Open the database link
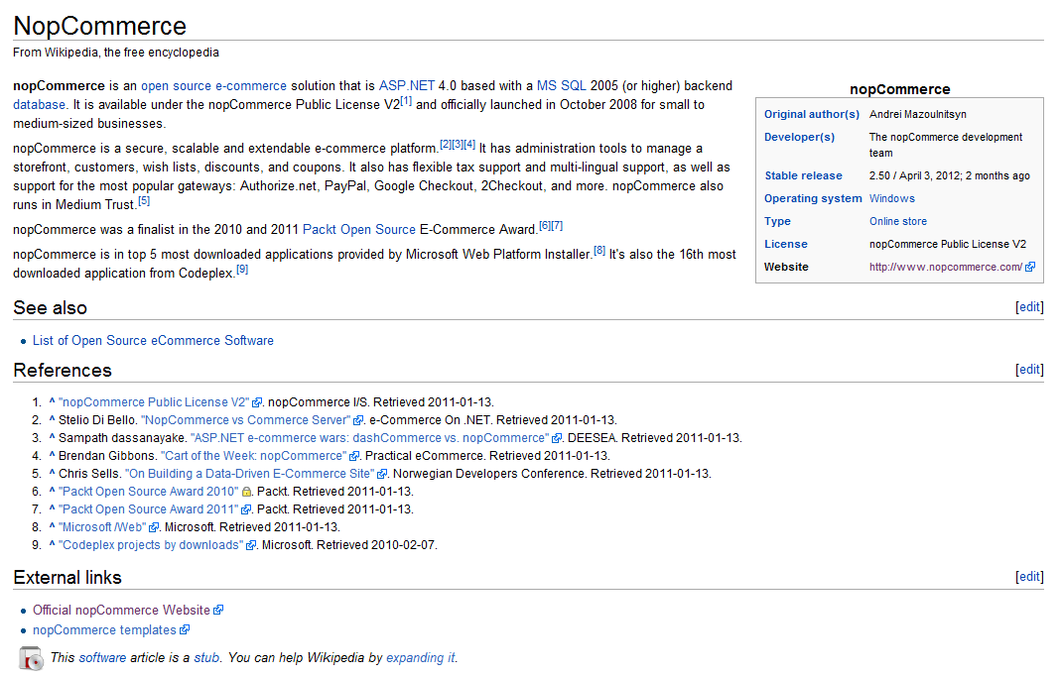The height and width of the screenshot is (676, 1061). pyautogui.click(x=40, y=105)
